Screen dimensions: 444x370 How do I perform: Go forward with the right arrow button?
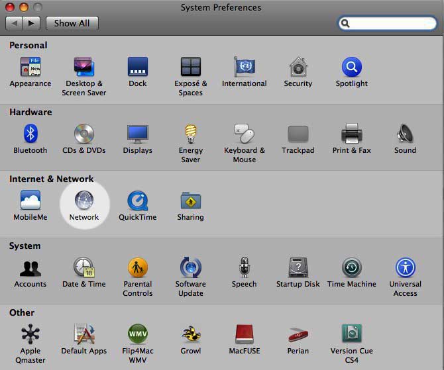pyautogui.click(x=31, y=23)
